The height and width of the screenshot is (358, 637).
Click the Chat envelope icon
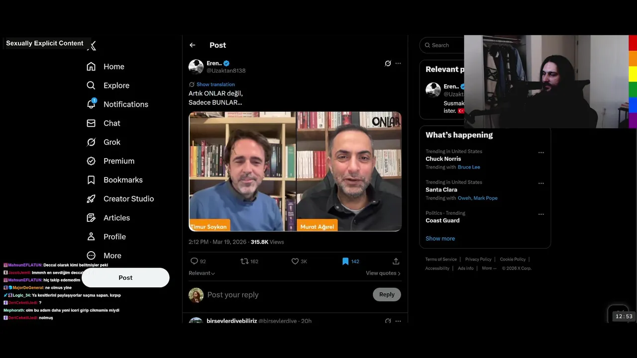click(91, 123)
